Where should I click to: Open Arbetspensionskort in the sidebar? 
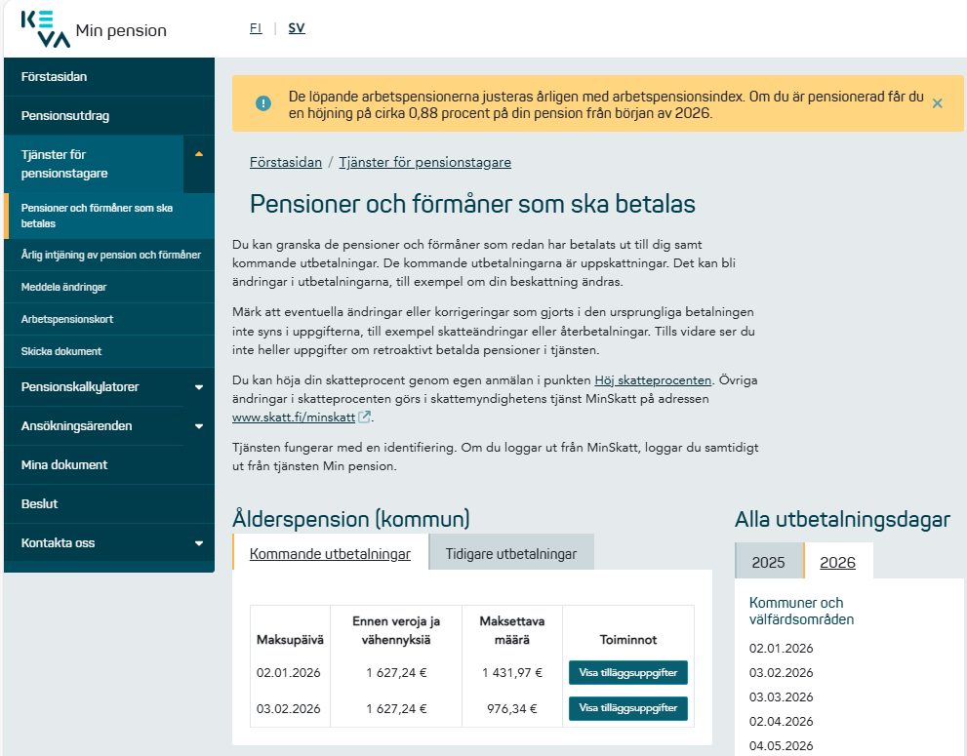pos(65,319)
